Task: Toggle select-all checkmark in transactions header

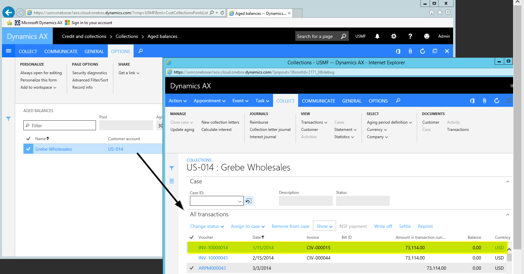Action: point(192,237)
